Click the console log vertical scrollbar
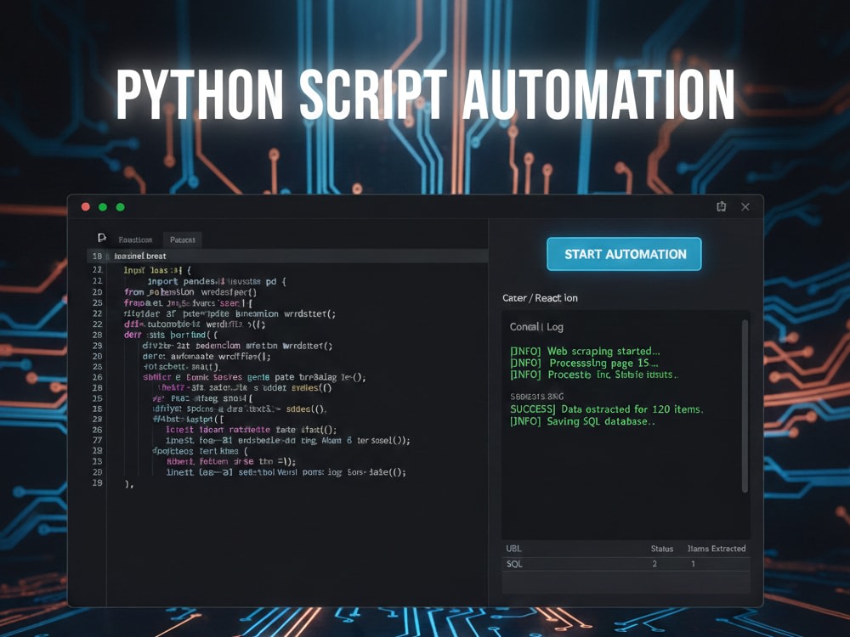The height and width of the screenshot is (637, 850). [x=745, y=406]
